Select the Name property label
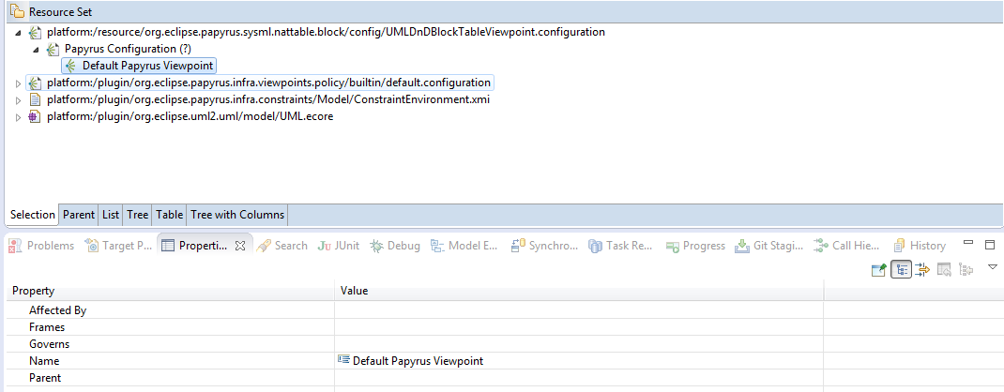The width and height of the screenshot is (1004, 392). pyautogui.click(x=44, y=361)
